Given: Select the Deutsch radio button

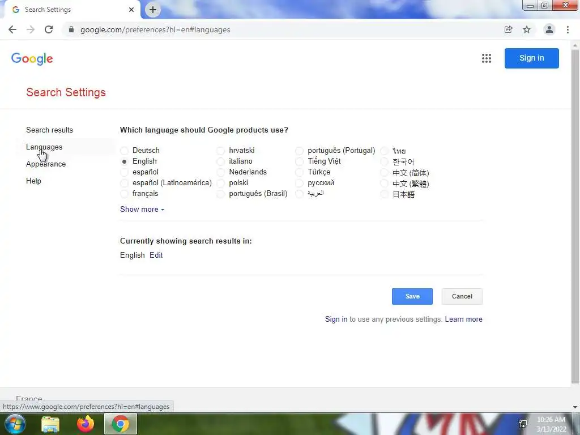Looking at the screenshot, I should [124, 151].
